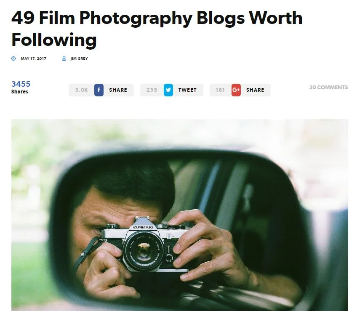Click the TWEET button label
This screenshot has width=357, height=311.
tap(187, 90)
